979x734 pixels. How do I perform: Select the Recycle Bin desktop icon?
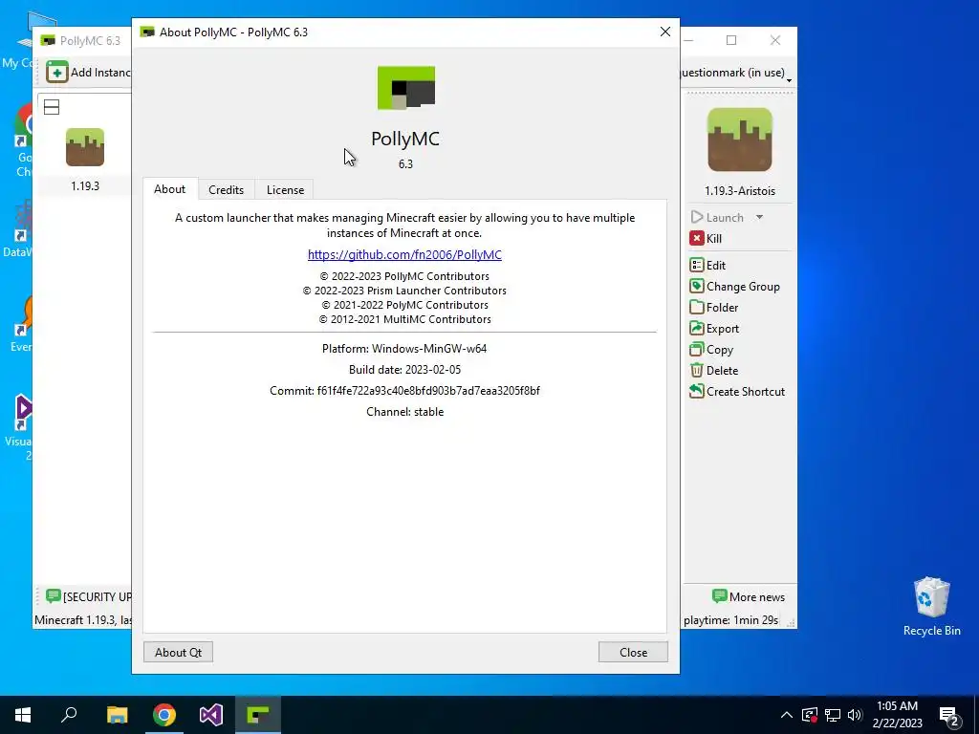(931, 606)
